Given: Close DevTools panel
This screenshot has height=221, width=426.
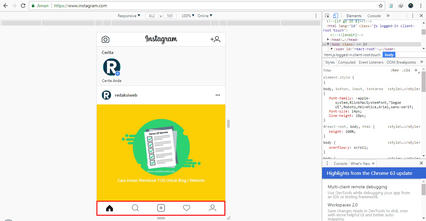Looking at the screenshot, I should [421, 16].
